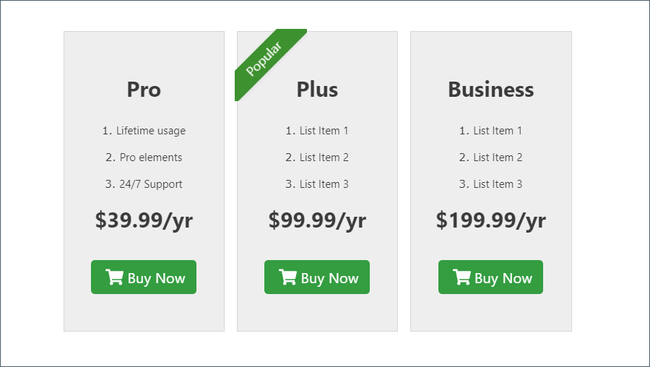Select the Lifetime usage list item
Image resolution: width=650 pixels, height=367 pixels.
(x=151, y=131)
